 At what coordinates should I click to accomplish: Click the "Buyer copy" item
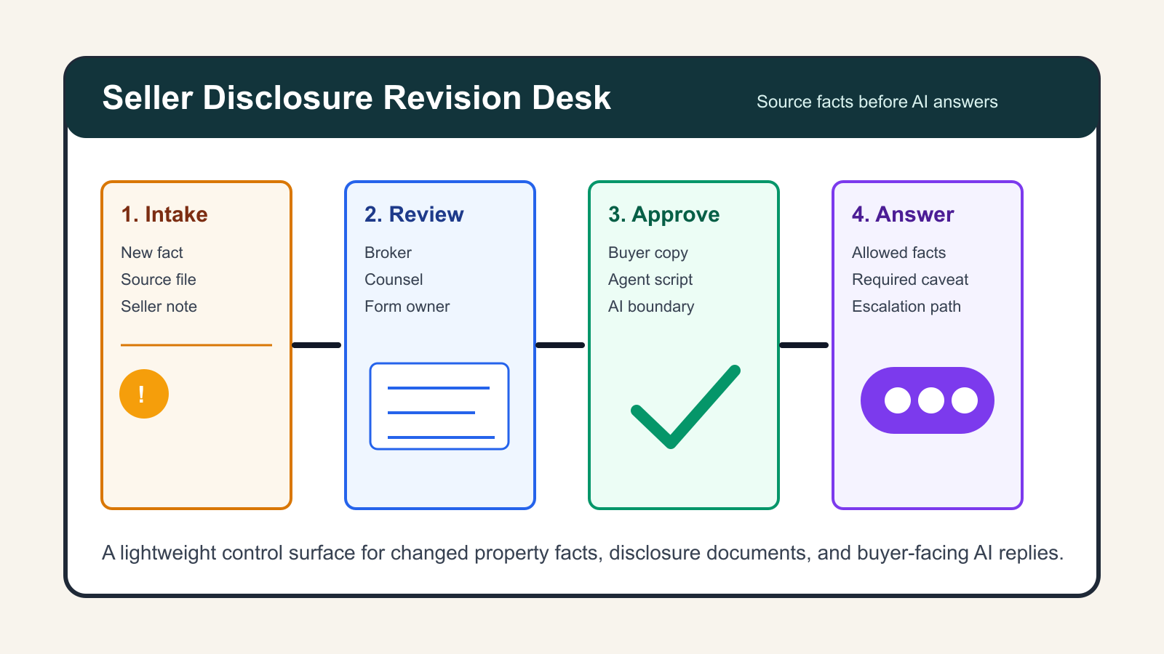coord(648,253)
